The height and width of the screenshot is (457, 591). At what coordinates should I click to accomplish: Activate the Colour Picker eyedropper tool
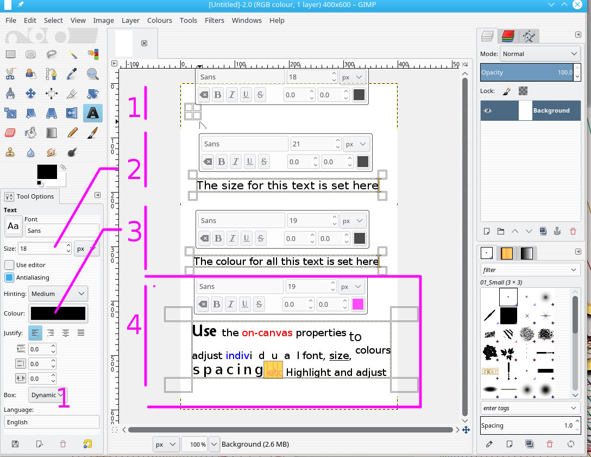click(x=72, y=73)
